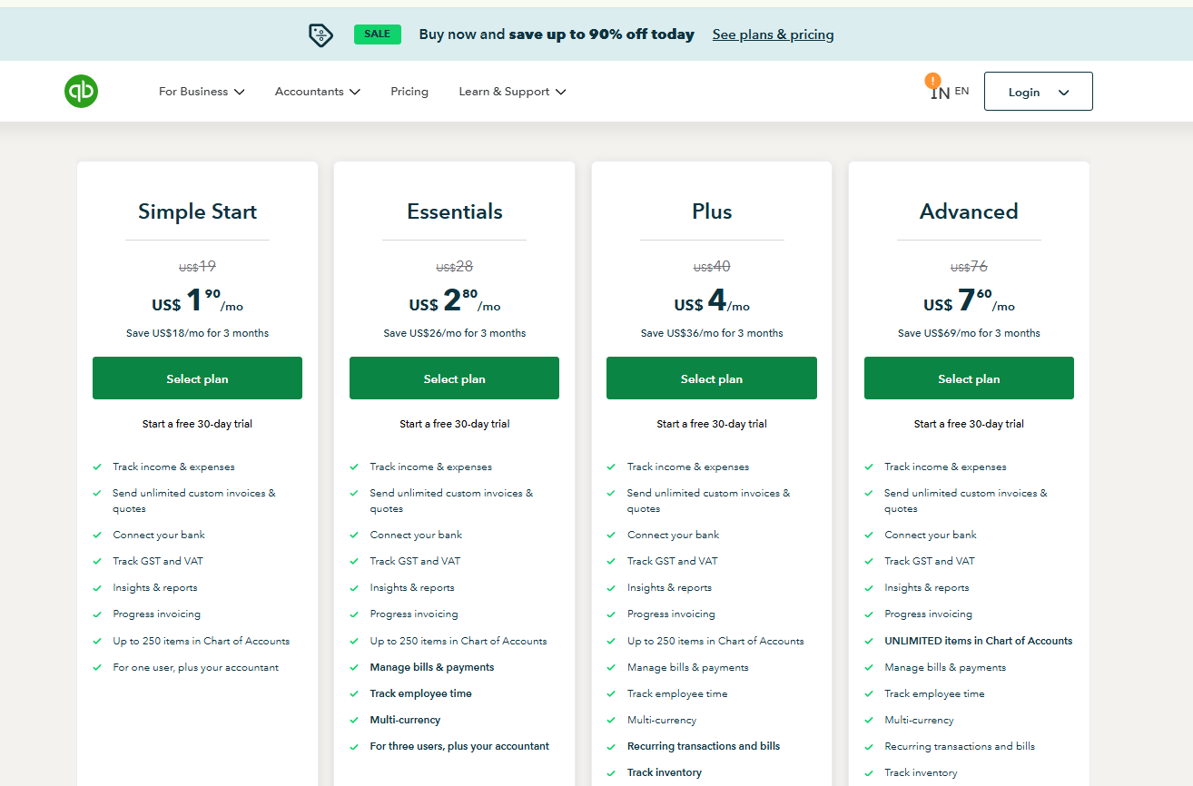This screenshot has width=1193, height=786.
Task: Click Essentials 'Manage bills & payments' feature
Action: click(432, 667)
